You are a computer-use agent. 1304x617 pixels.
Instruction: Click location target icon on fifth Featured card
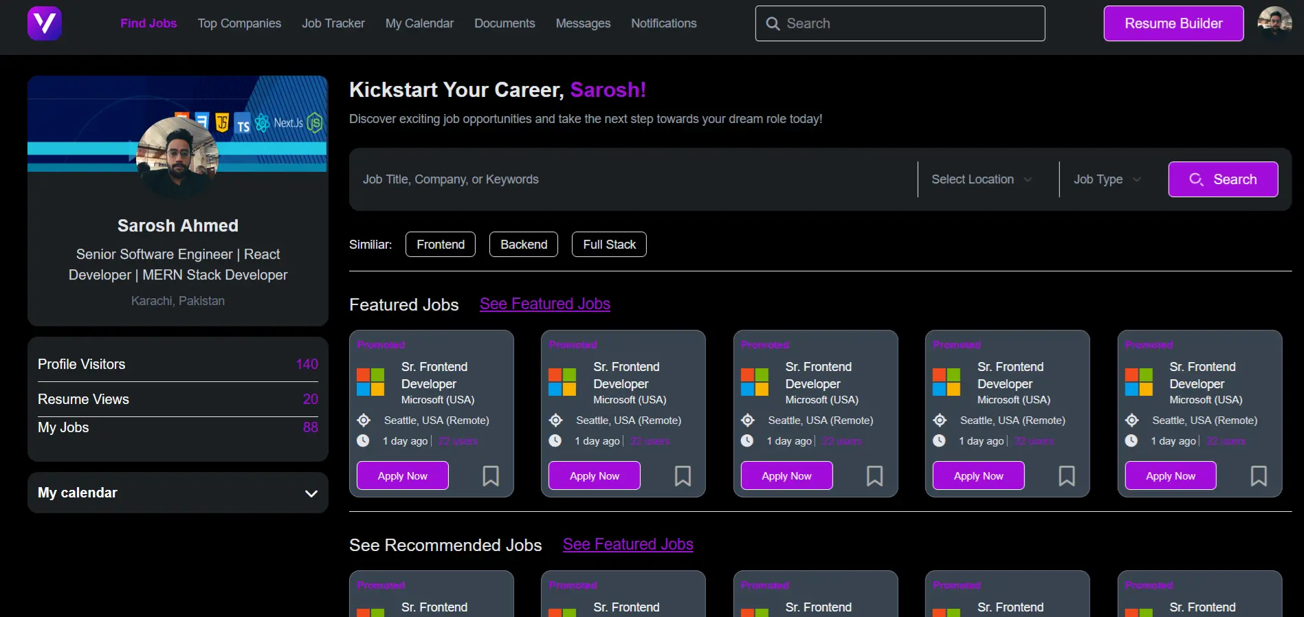click(x=1132, y=420)
